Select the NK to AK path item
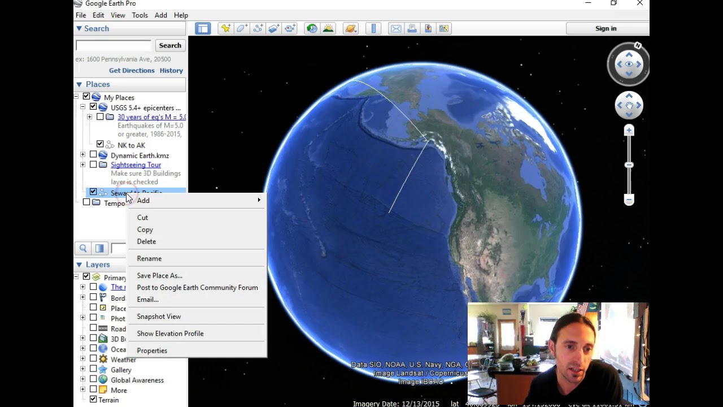The width and height of the screenshot is (723, 407). [x=131, y=145]
